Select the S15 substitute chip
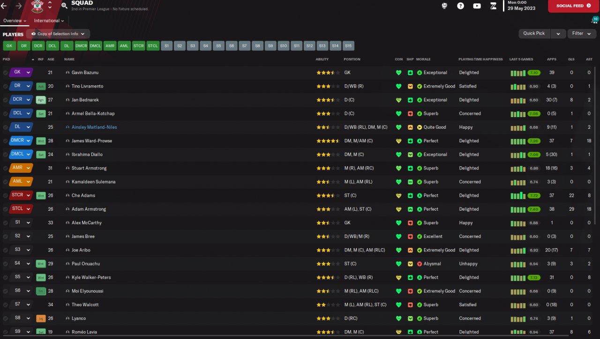The width and height of the screenshot is (600, 339). point(348,46)
